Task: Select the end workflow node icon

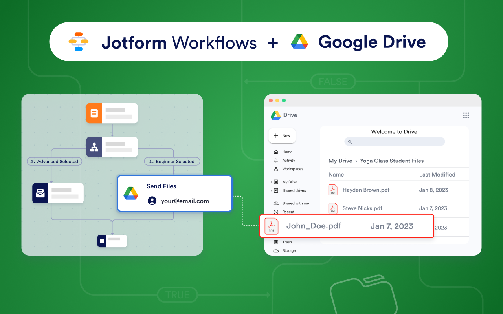Action: point(102,241)
